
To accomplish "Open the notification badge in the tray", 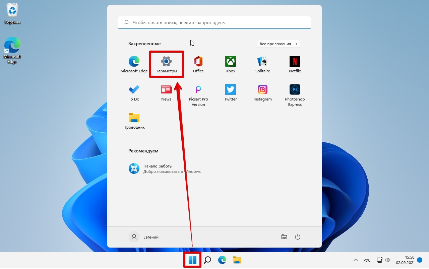I will pyautogui.click(x=419, y=260).
